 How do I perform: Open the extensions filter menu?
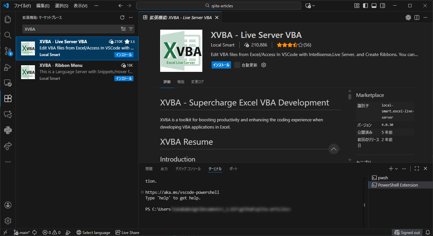coord(131,29)
